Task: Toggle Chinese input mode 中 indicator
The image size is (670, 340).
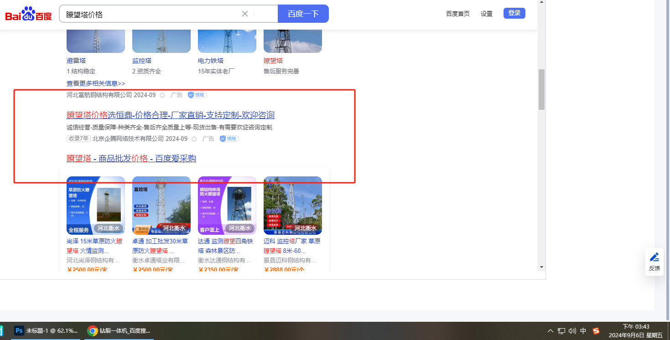Action: click(583, 331)
